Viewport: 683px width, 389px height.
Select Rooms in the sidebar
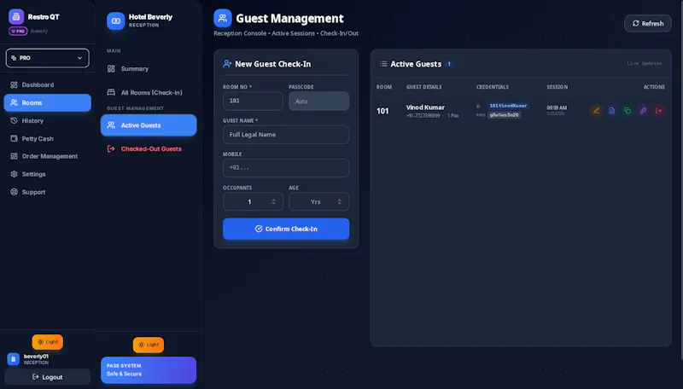click(48, 102)
